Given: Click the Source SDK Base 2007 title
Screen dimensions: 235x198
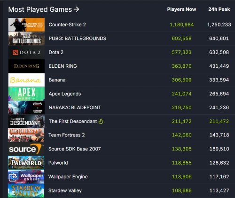Looking at the screenshot, I should click(x=75, y=149).
